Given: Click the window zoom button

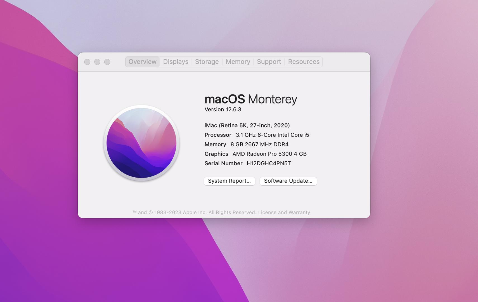Looking at the screenshot, I should pyautogui.click(x=107, y=62).
